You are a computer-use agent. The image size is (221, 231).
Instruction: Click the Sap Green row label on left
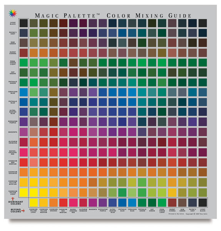point(13,73)
